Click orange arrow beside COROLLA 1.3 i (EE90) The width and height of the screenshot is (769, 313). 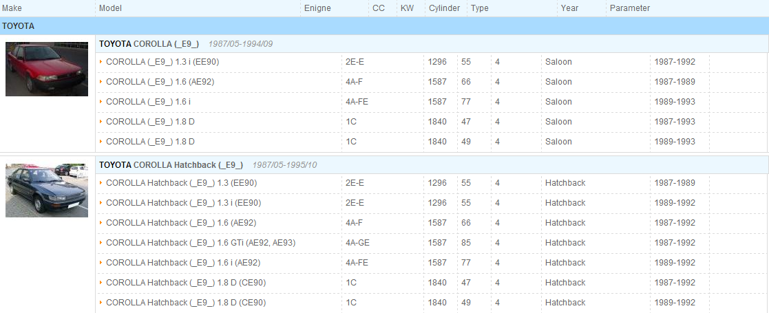(101, 62)
